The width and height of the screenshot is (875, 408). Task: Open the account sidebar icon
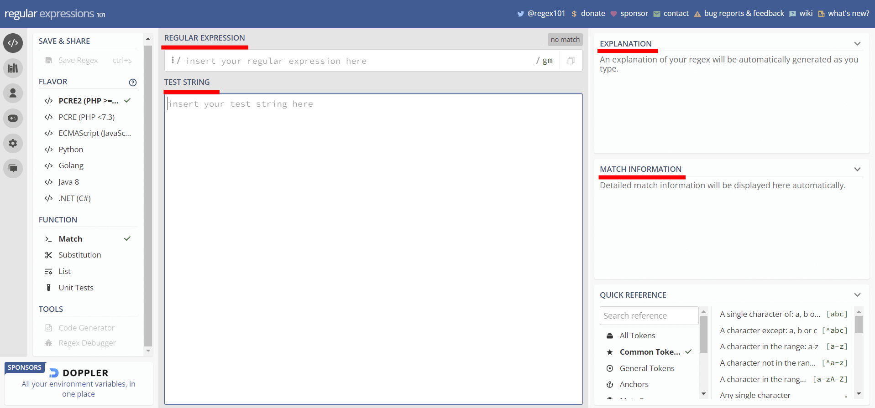point(13,93)
